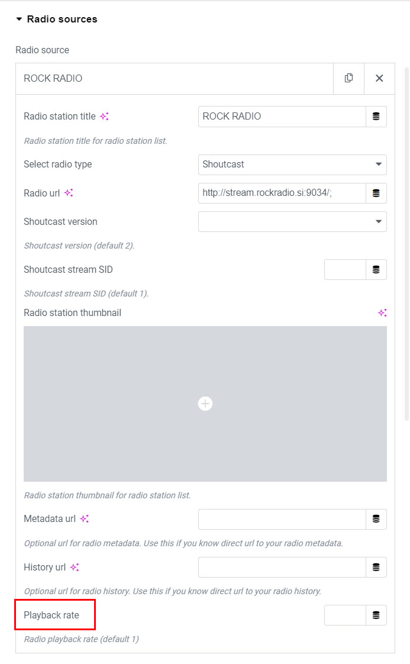Open dynamic tags for History url field
This screenshot has width=410, height=664.
point(376,567)
